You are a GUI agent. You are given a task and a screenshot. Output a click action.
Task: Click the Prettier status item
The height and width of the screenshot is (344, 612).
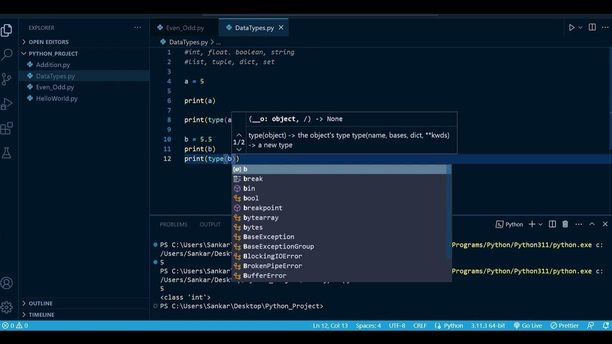(x=564, y=326)
